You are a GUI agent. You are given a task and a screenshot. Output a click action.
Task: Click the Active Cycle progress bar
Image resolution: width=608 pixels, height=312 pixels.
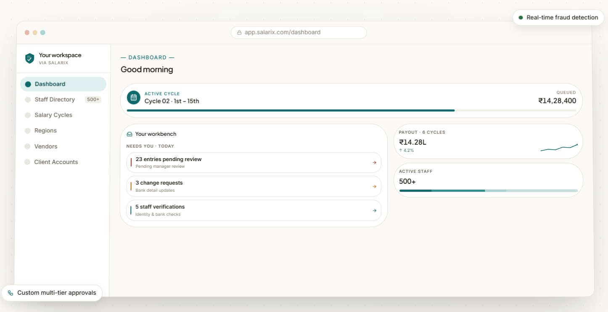tap(352, 111)
